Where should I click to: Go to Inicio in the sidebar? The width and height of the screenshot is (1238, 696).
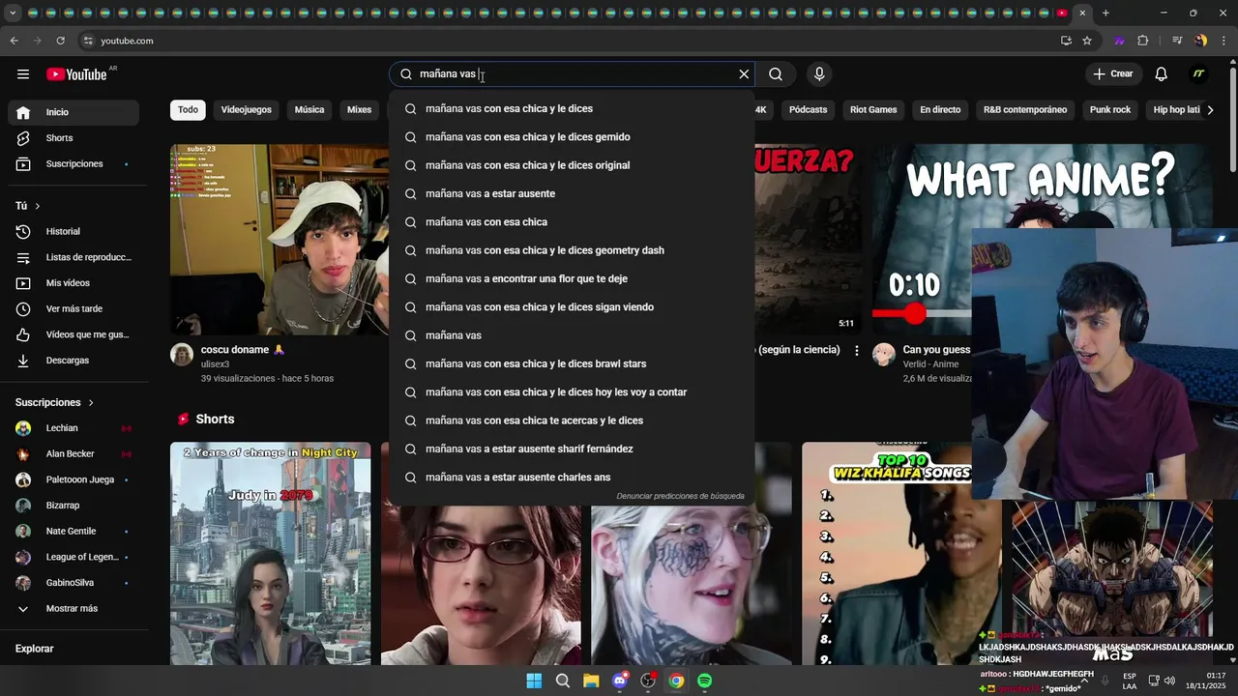(x=74, y=112)
